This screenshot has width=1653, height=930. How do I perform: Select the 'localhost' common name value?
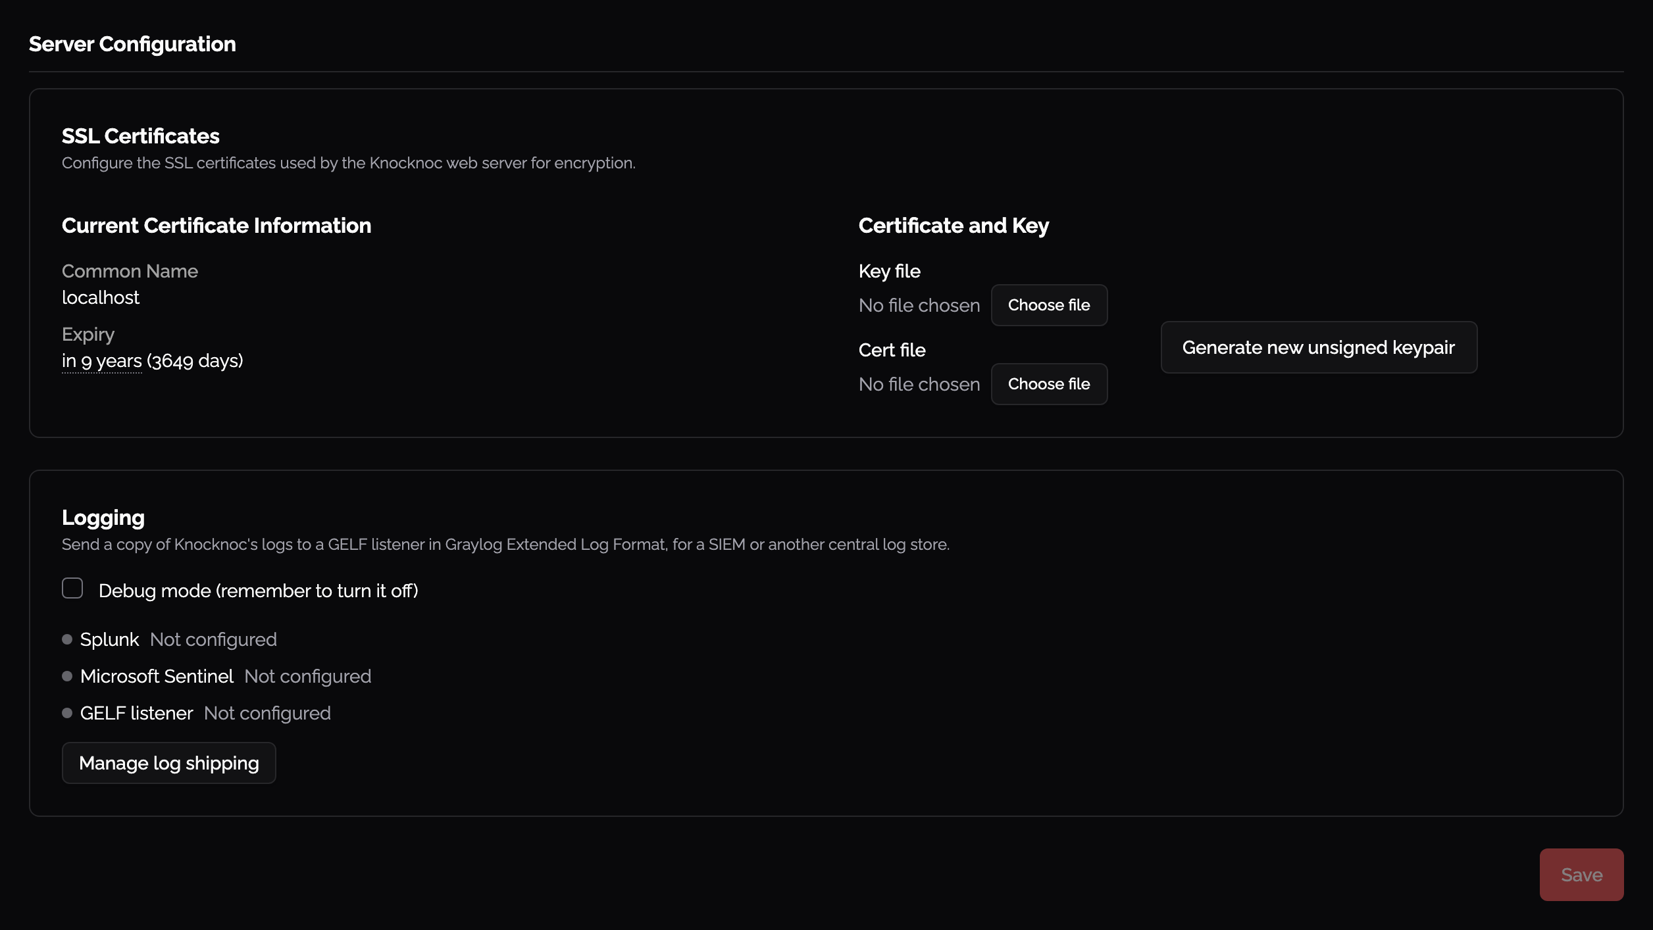point(101,297)
